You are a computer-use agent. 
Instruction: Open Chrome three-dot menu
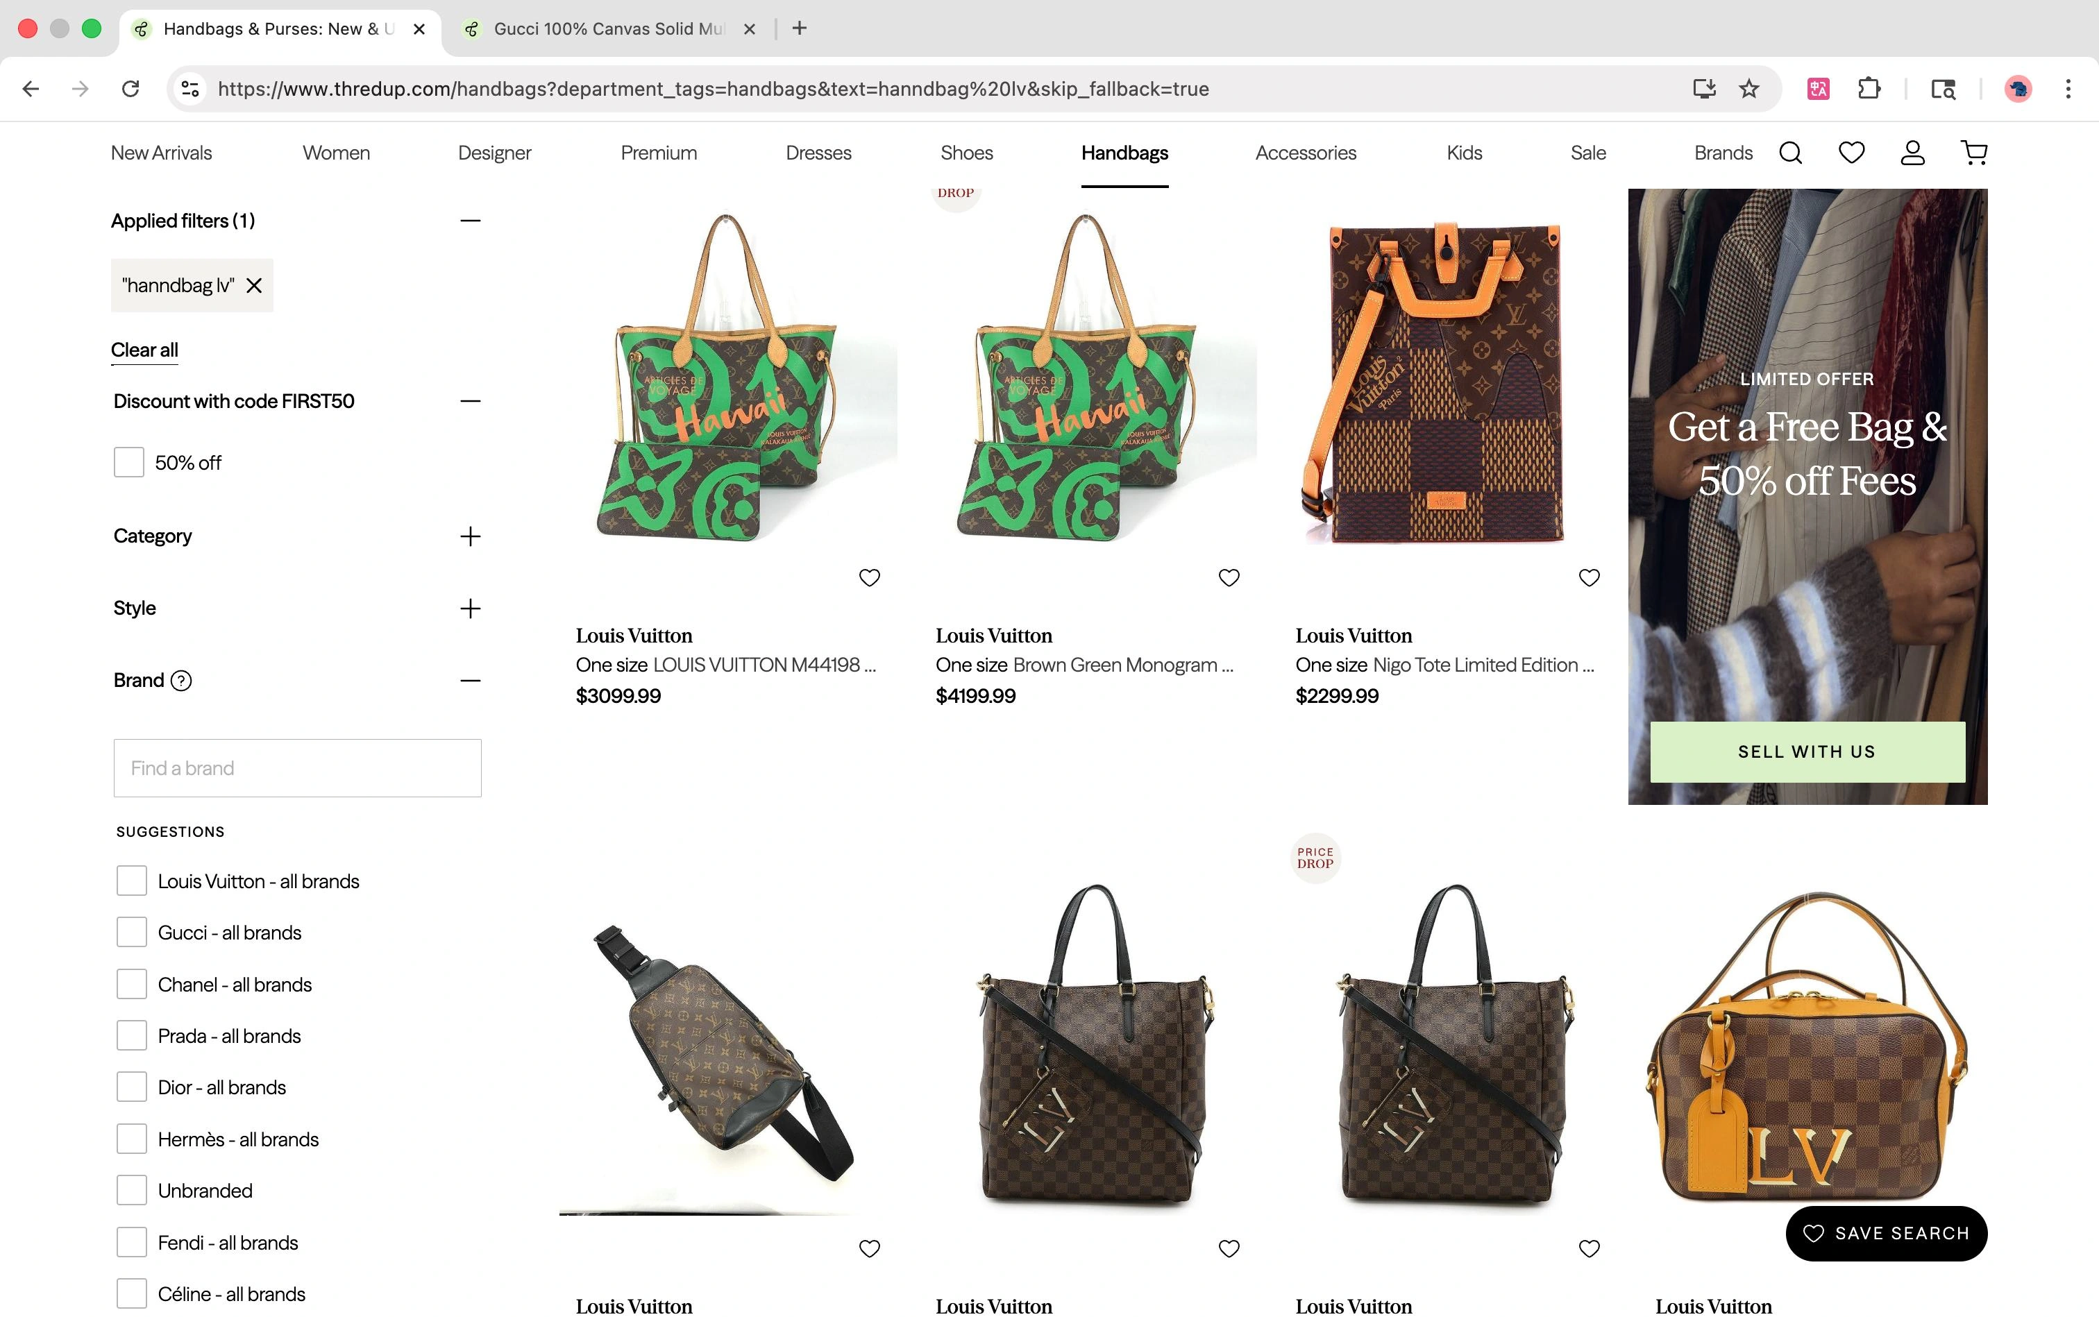tap(2068, 89)
